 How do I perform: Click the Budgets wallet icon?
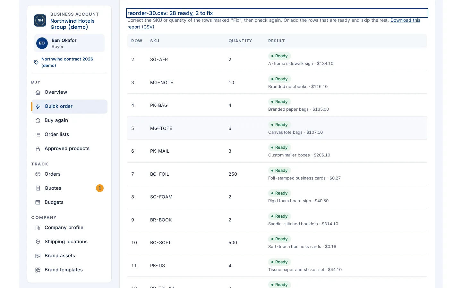click(38, 203)
